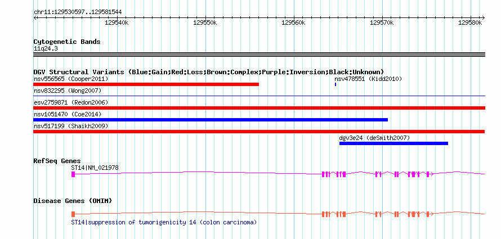Click the blue dgv3e24 gain bar
Viewport: 501px width, 239px height.
393,143
